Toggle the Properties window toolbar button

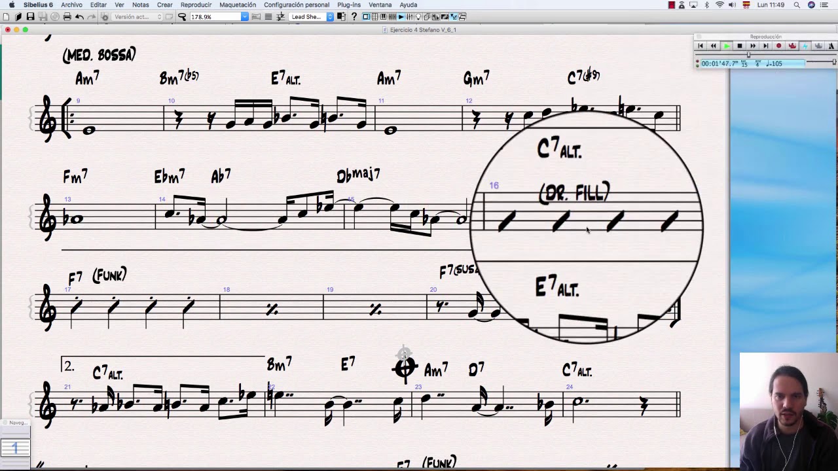pyautogui.click(x=453, y=16)
